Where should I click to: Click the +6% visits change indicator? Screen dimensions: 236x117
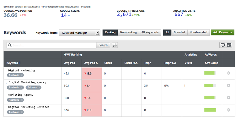[188, 15]
